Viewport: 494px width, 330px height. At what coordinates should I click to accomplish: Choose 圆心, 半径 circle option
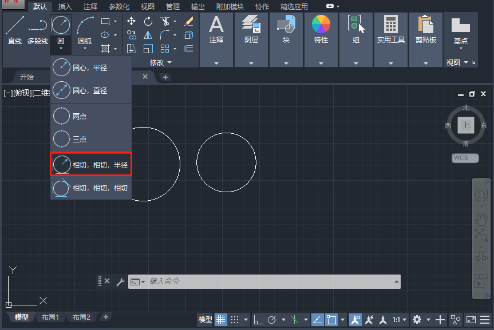(x=91, y=67)
